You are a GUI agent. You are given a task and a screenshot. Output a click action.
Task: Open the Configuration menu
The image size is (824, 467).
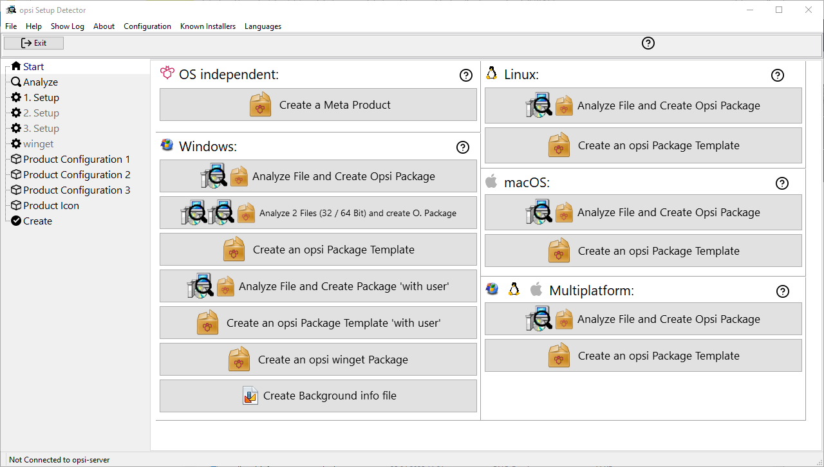pos(147,26)
